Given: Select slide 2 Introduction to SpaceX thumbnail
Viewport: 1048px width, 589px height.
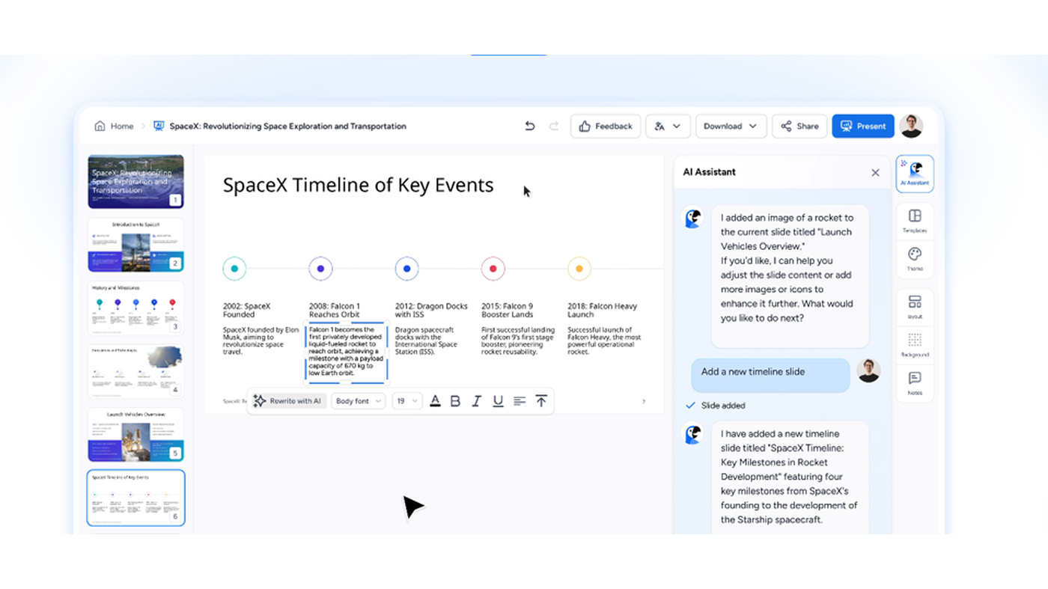Looking at the screenshot, I should coord(135,245).
